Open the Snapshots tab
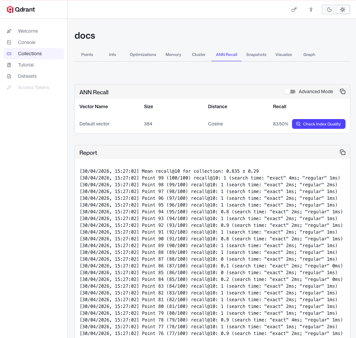Screen dimensions: 356x338 tap(256, 54)
